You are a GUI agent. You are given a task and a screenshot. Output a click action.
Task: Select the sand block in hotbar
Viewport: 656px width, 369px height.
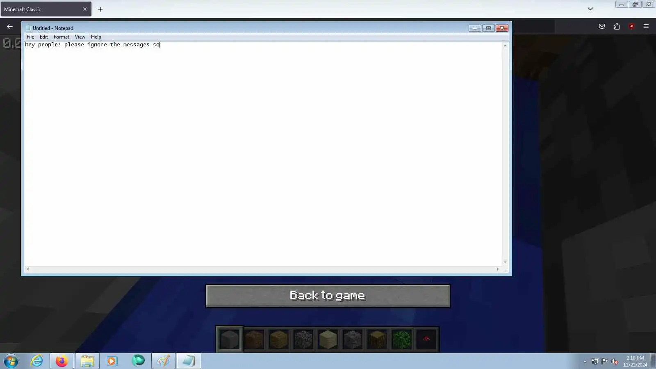point(328,339)
